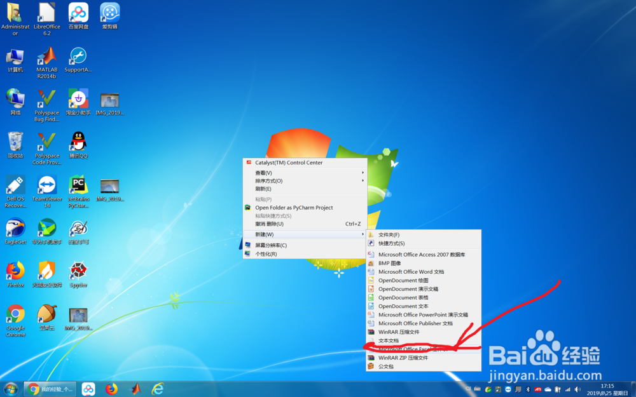The height and width of the screenshot is (397, 636).
Task: Open the LibreOffice 6.2 desktop shortcut
Action: click(x=46, y=19)
